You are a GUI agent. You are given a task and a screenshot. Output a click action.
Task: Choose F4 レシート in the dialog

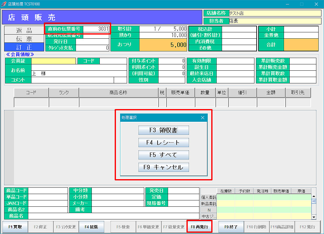coord(164,143)
